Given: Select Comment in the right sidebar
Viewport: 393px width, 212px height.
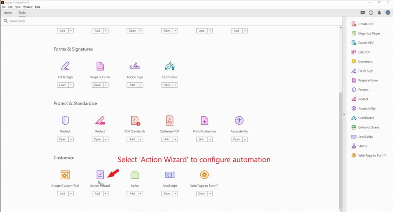Looking at the screenshot, I should coord(362,62).
